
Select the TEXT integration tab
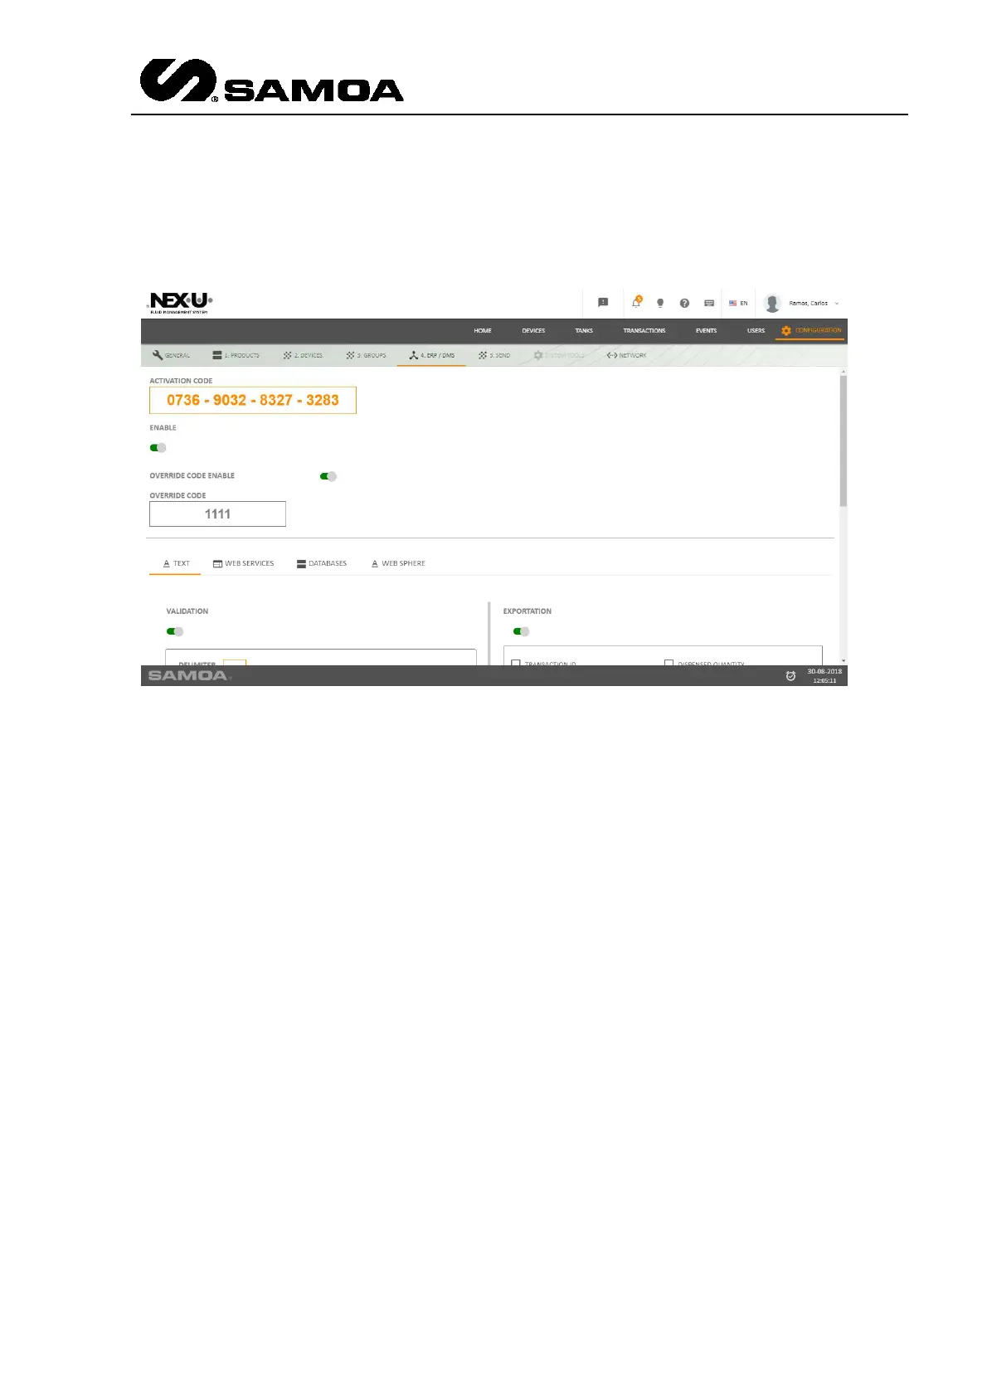tap(176, 563)
